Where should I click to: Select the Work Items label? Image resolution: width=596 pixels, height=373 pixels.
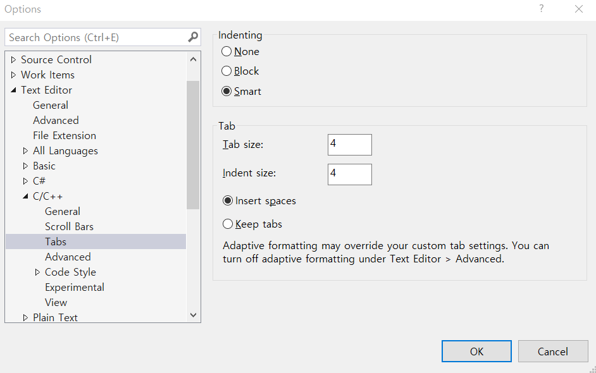coord(47,75)
